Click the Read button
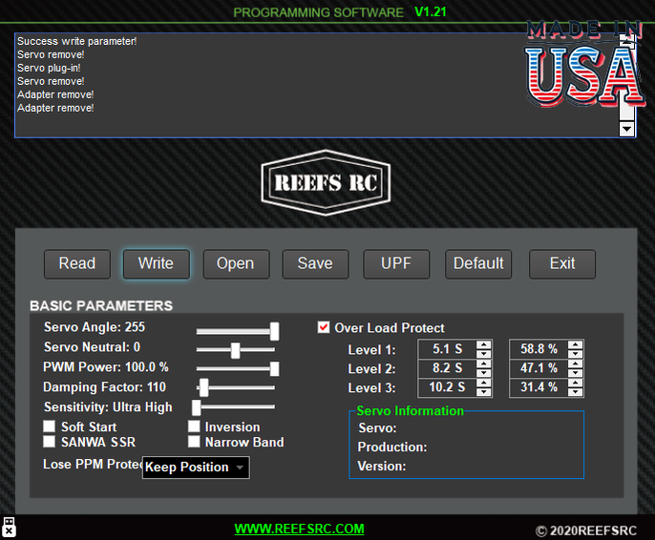This screenshot has width=655, height=540. click(77, 263)
